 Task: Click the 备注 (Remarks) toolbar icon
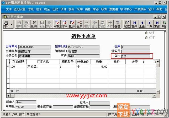[117, 24]
